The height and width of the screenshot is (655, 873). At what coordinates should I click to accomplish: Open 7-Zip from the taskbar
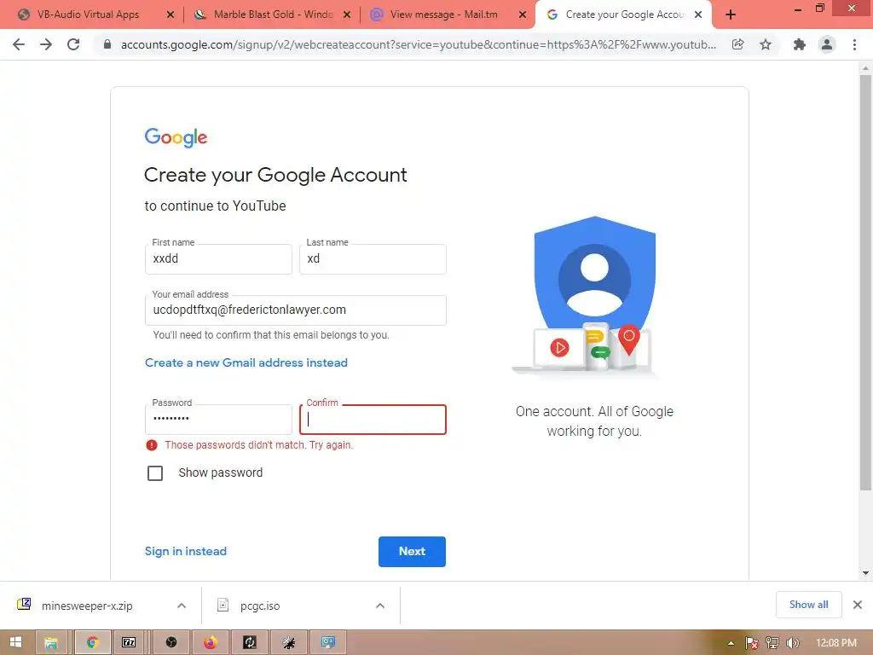click(130, 642)
